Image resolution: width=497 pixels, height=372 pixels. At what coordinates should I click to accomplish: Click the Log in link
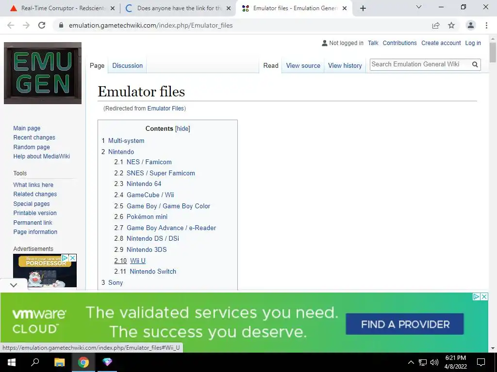(473, 43)
